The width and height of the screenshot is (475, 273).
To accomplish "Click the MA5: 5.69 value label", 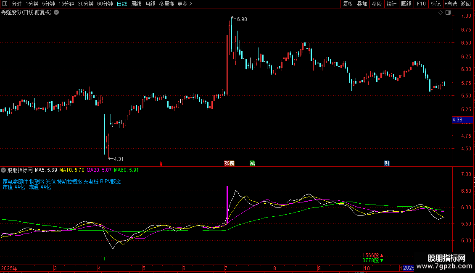I will pos(46,170).
